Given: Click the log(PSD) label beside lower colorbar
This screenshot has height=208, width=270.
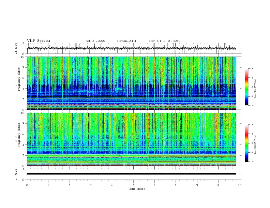Looking at the screenshot, I should pyautogui.click(x=255, y=144).
